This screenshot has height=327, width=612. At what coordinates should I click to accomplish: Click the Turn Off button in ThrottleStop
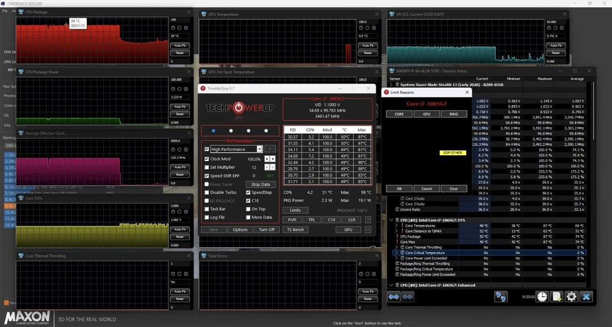point(266,230)
